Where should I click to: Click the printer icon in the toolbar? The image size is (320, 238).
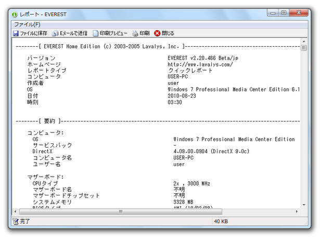(135, 33)
